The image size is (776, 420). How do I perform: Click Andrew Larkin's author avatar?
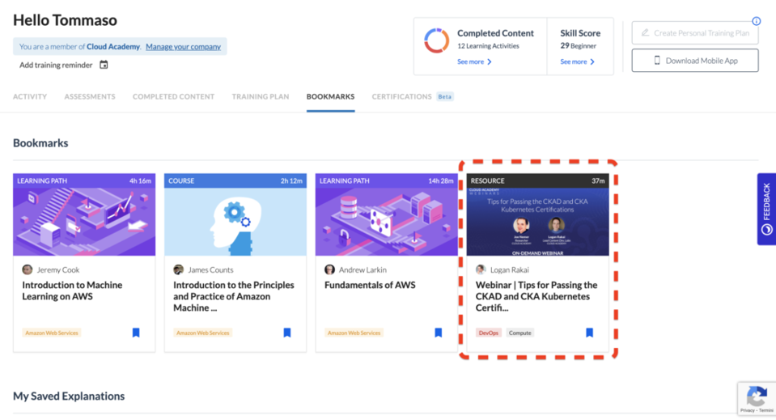(x=329, y=269)
